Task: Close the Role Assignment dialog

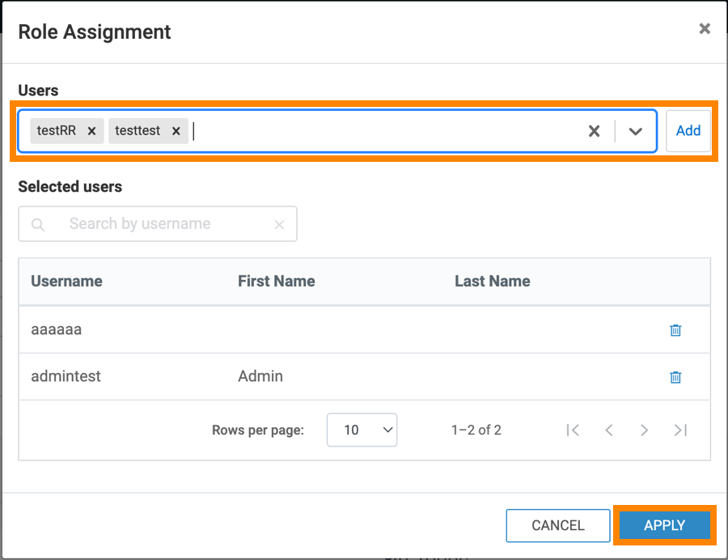Action: click(x=705, y=29)
